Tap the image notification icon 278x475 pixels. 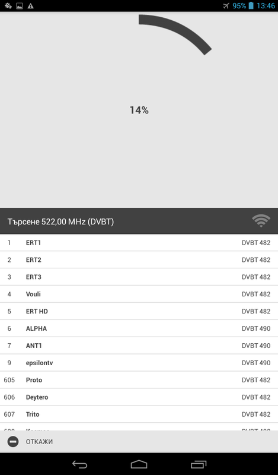(20, 6)
